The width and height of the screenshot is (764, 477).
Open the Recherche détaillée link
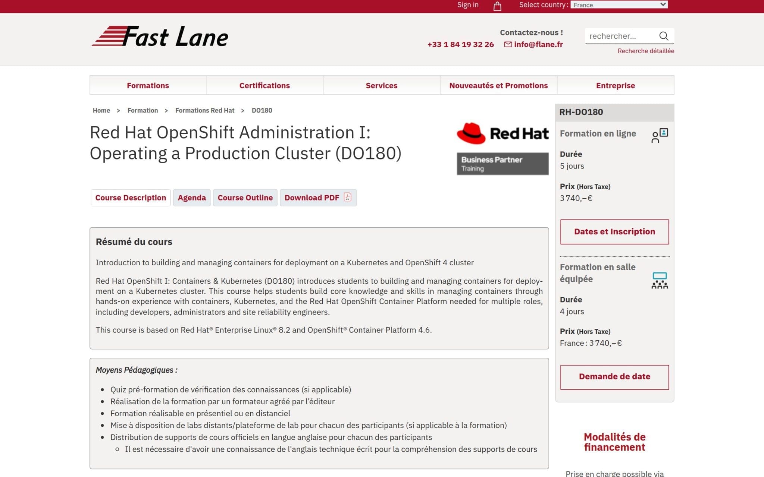(x=645, y=51)
